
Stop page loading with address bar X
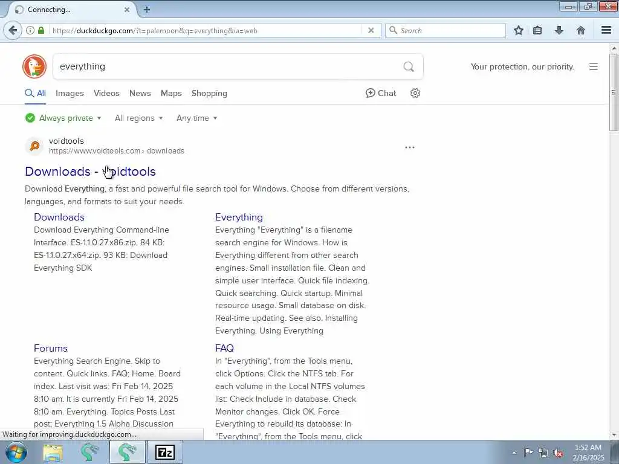click(371, 30)
